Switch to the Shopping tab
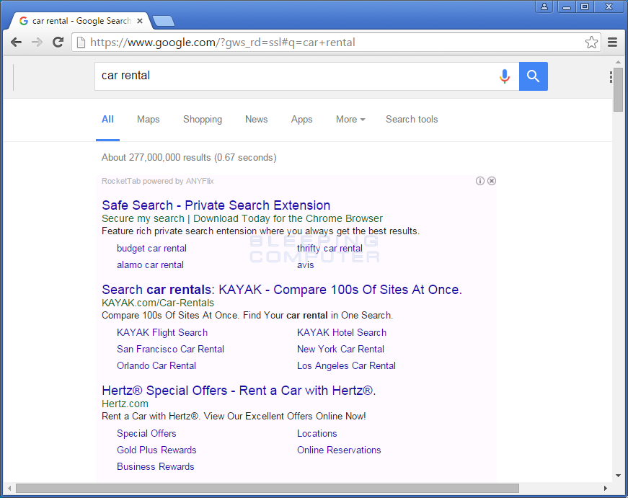 point(203,120)
